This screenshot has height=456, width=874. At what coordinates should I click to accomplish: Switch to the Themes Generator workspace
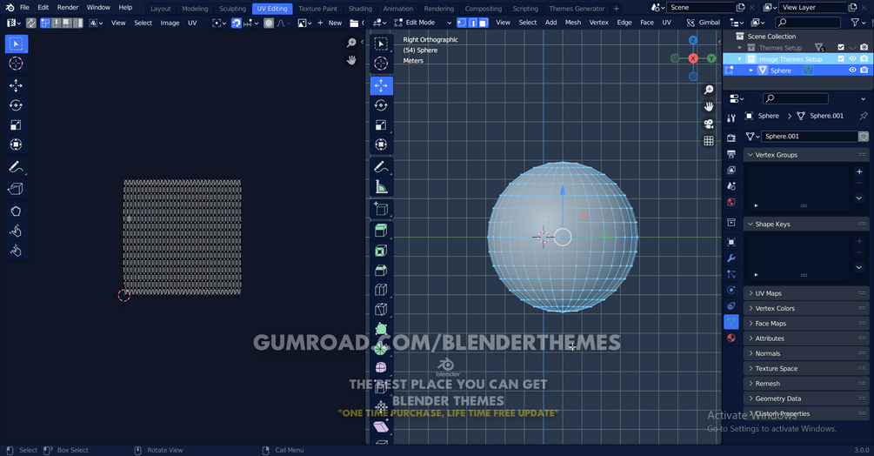[x=577, y=9]
